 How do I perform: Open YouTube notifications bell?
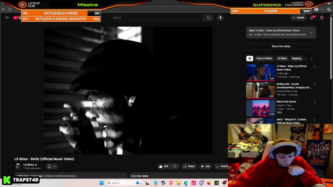(x=312, y=18)
